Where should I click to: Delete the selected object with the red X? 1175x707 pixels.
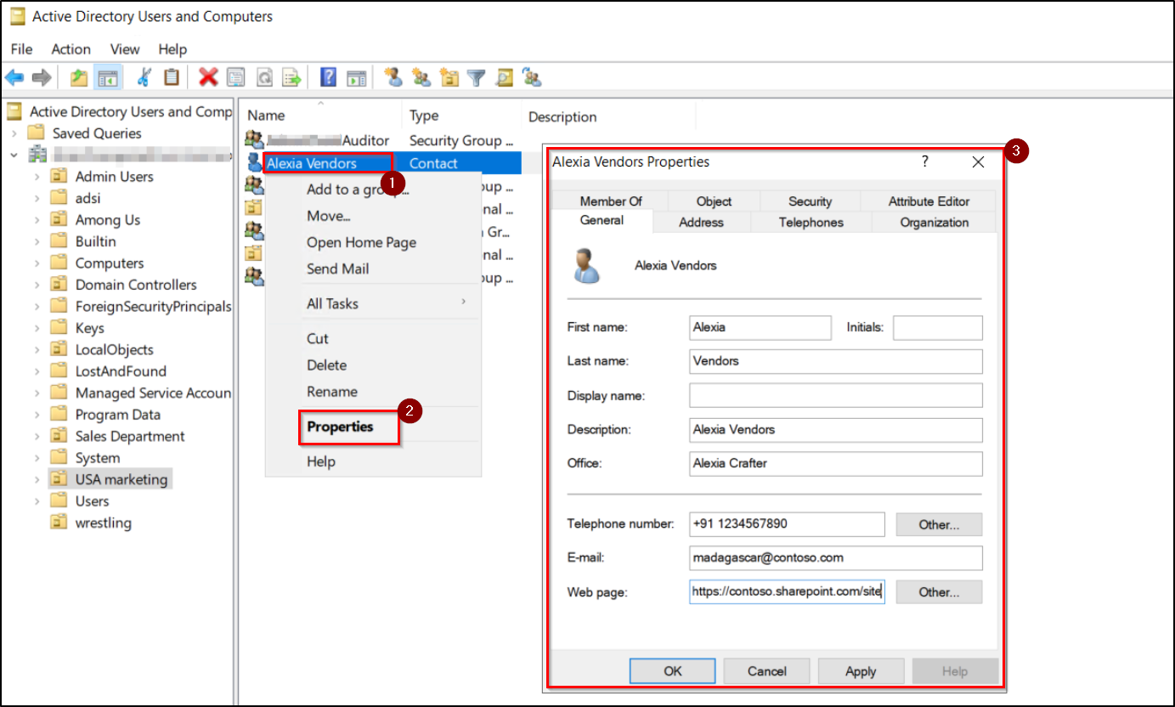pos(210,77)
